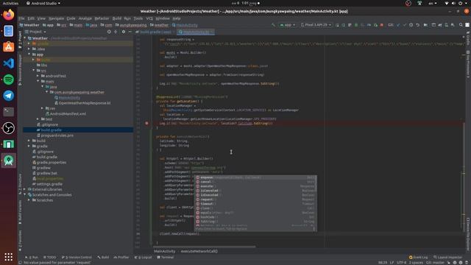The width and height of the screenshot is (471, 265).
Task: Open the VCS menu
Action: coord(149,18)
